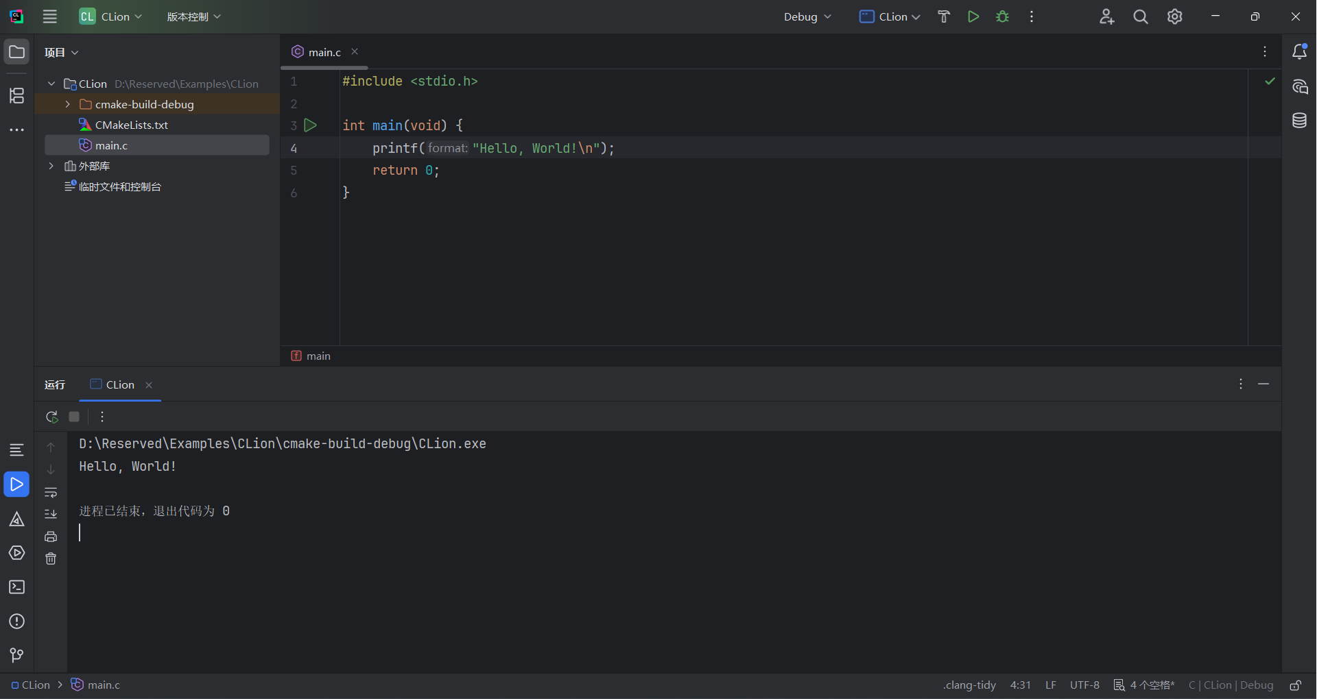Open the Notifications bell icon
1317x699 pixels.
coord(1300,52)
